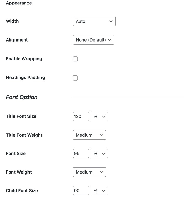Click the Appearance section heading

coord(19,3)
